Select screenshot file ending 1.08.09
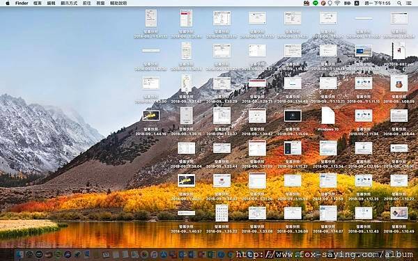This screenshot has height=261, width=418. pyautogui.click(x=398, y=83)
